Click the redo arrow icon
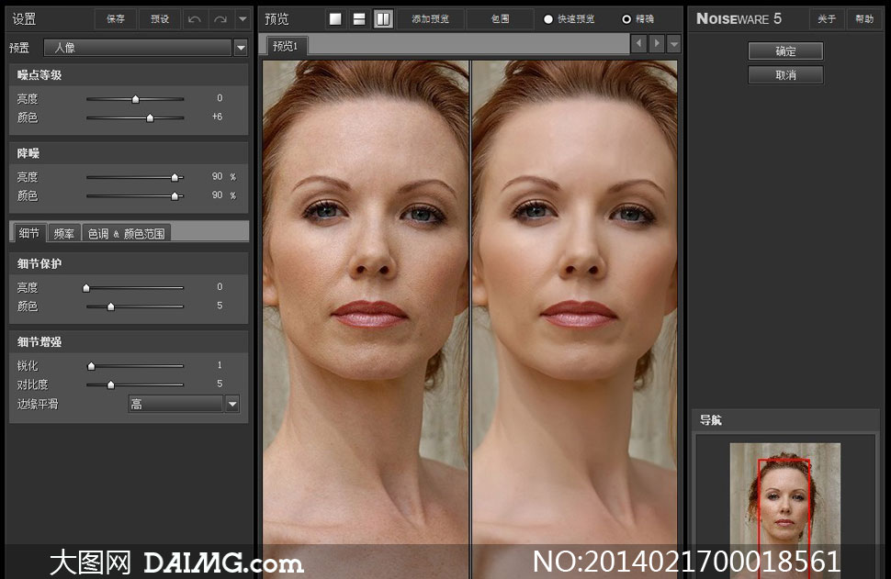 [x=220, y=18]
